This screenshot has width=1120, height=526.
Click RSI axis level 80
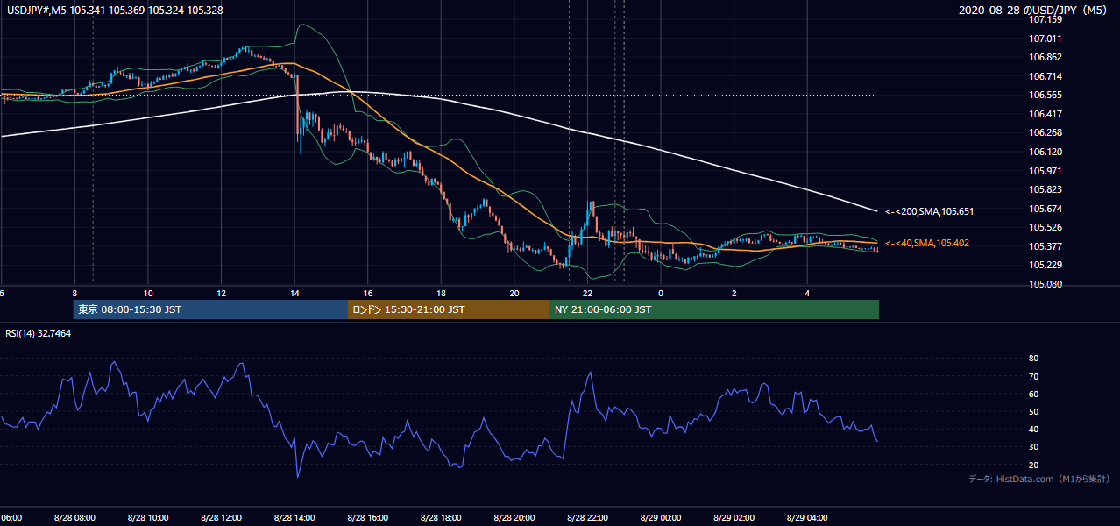coord(1033,359)
